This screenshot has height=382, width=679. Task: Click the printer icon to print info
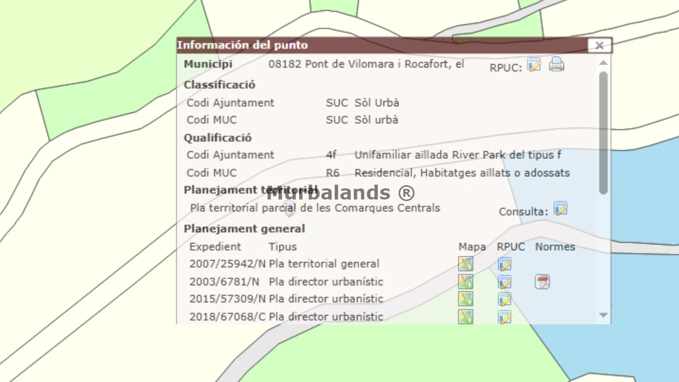[556, 65]
